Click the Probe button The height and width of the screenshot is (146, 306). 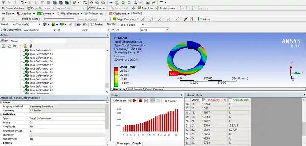[x=96, y=25]
